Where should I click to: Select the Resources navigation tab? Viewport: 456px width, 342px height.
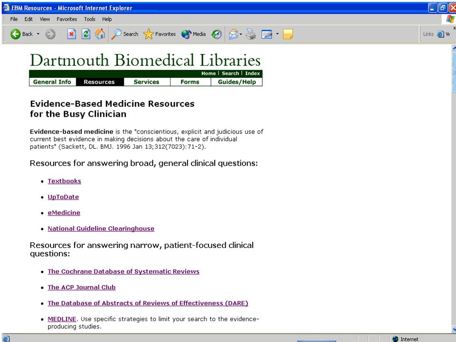pos(99,82)
